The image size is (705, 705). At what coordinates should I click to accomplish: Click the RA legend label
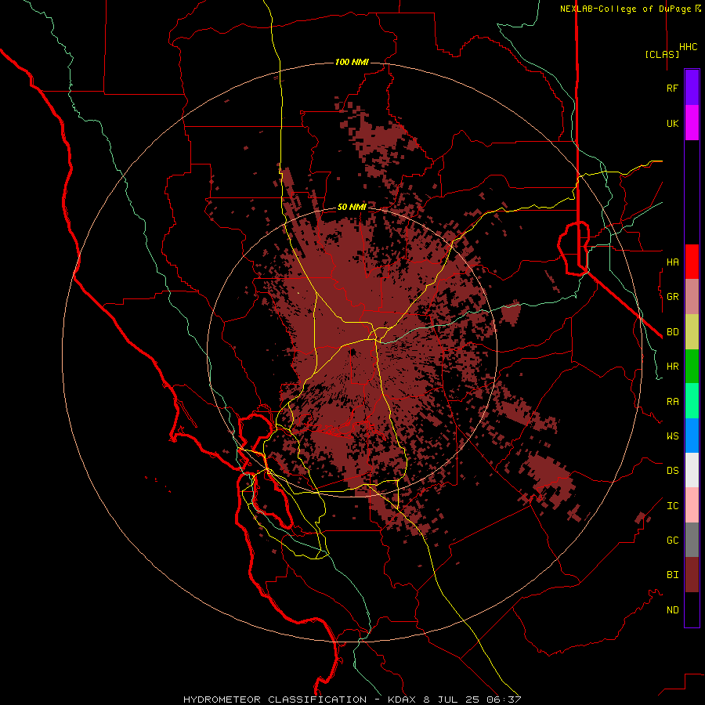672,402
